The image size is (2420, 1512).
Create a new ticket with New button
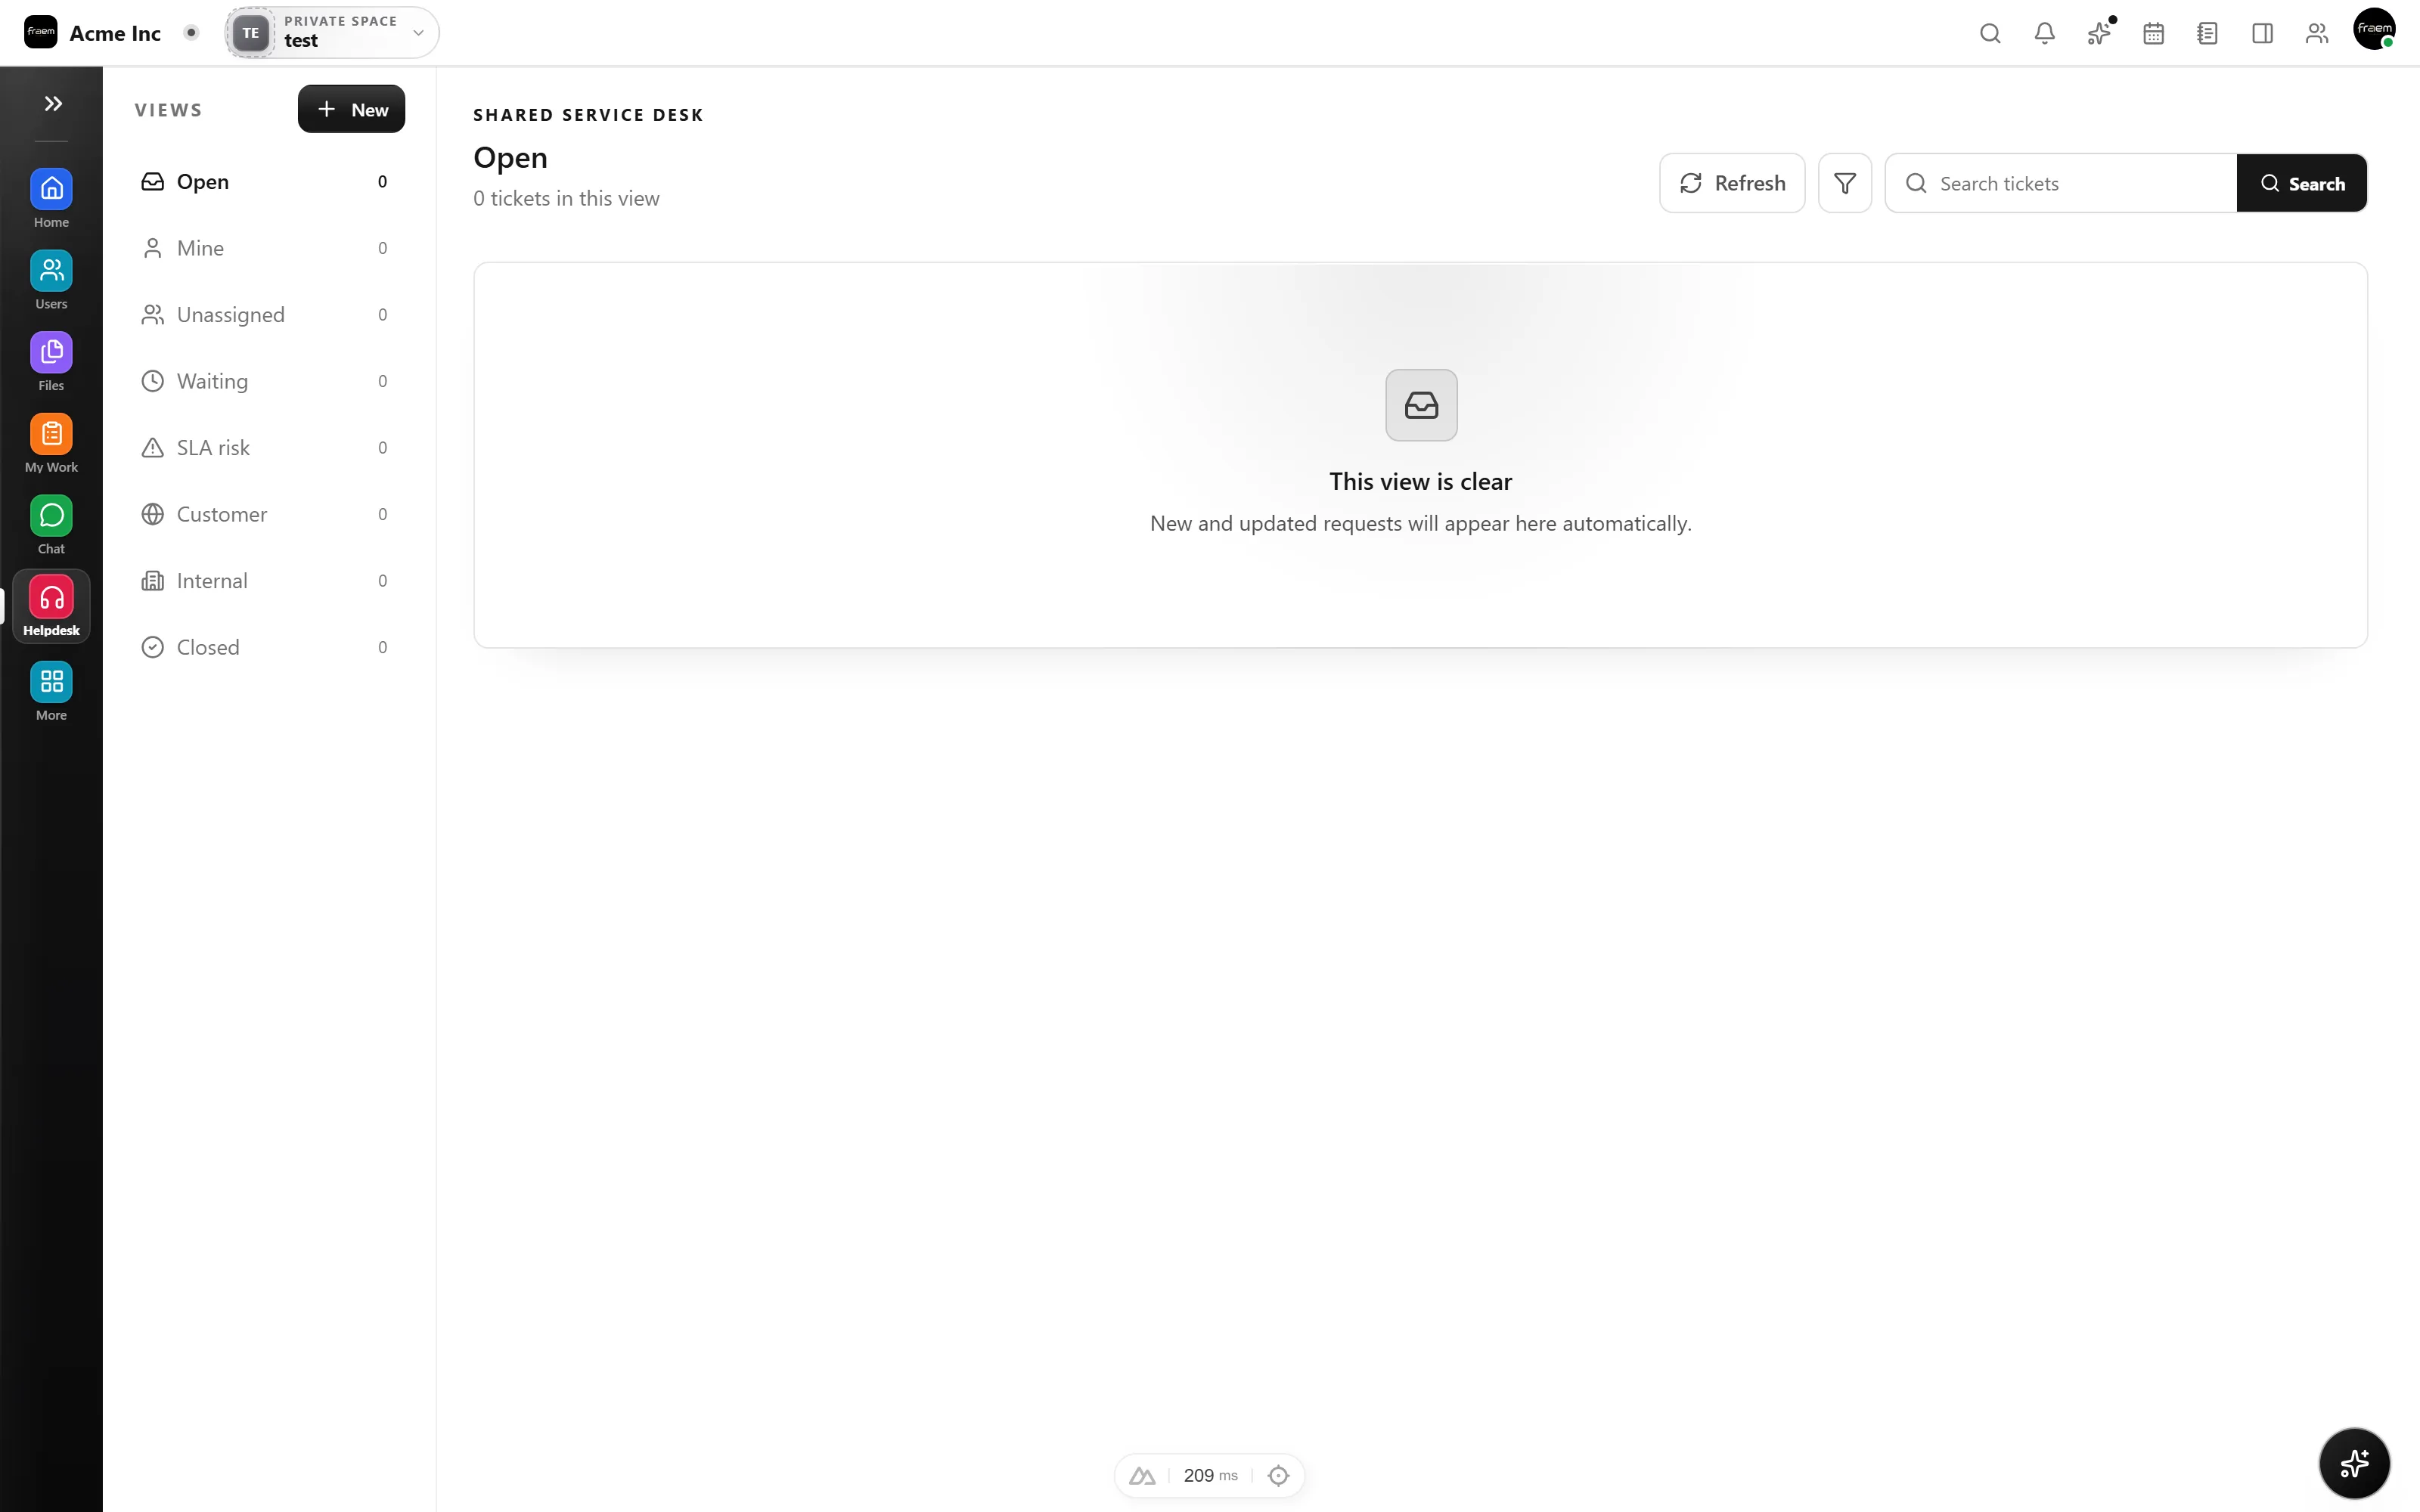tap(351, 109)
